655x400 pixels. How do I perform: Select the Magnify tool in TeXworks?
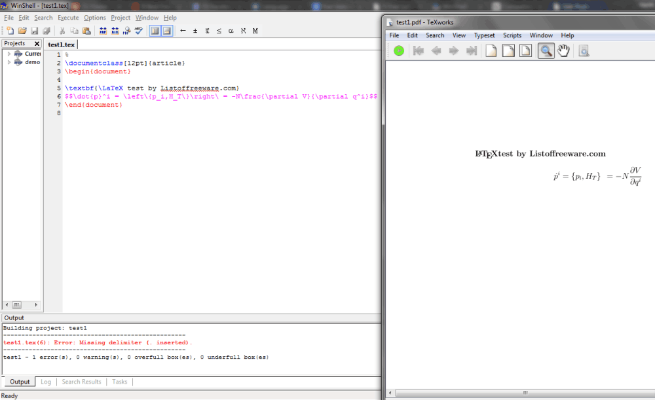[x=546, y=51]
